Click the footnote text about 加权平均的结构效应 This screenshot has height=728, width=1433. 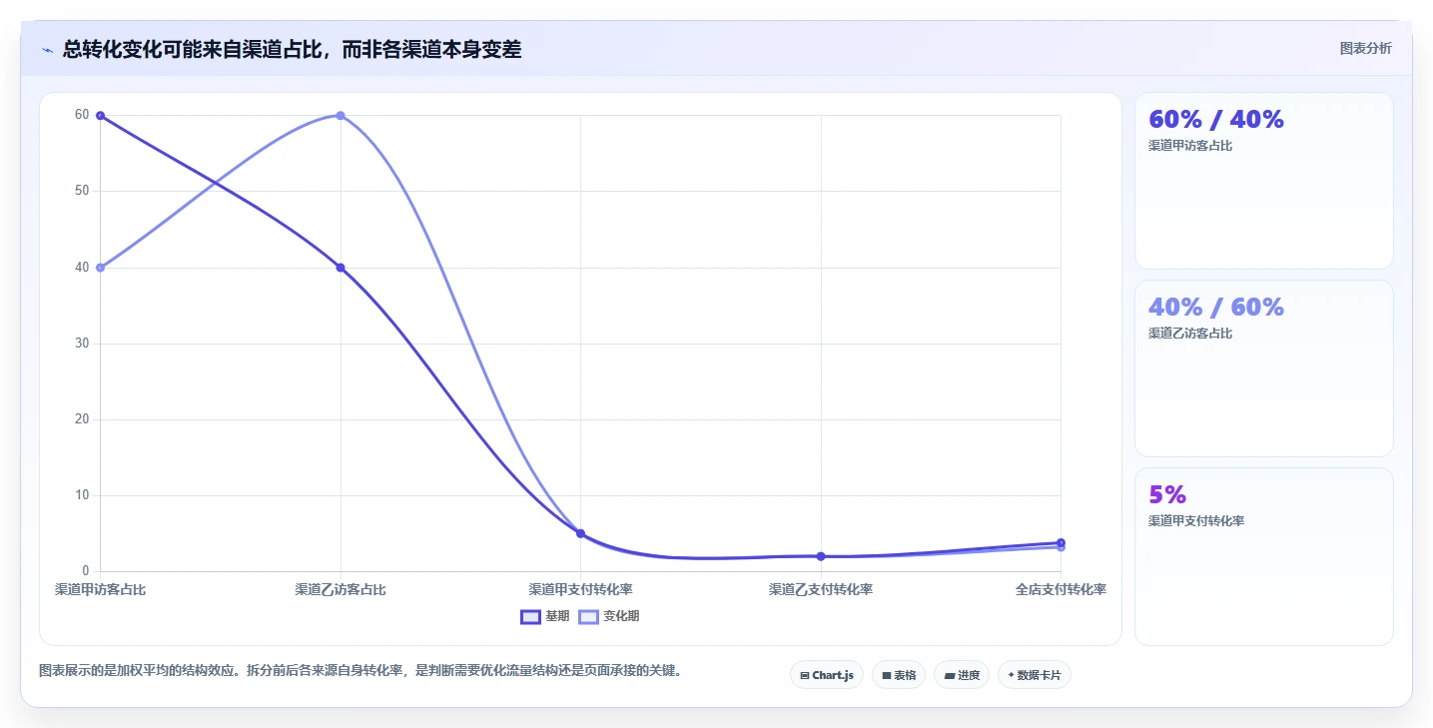(x=360, y=670)
